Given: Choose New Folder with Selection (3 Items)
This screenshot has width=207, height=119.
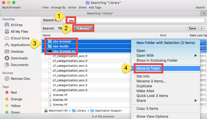Looking at the screenshot, I should pyautogui.click(x=166, y=43).
